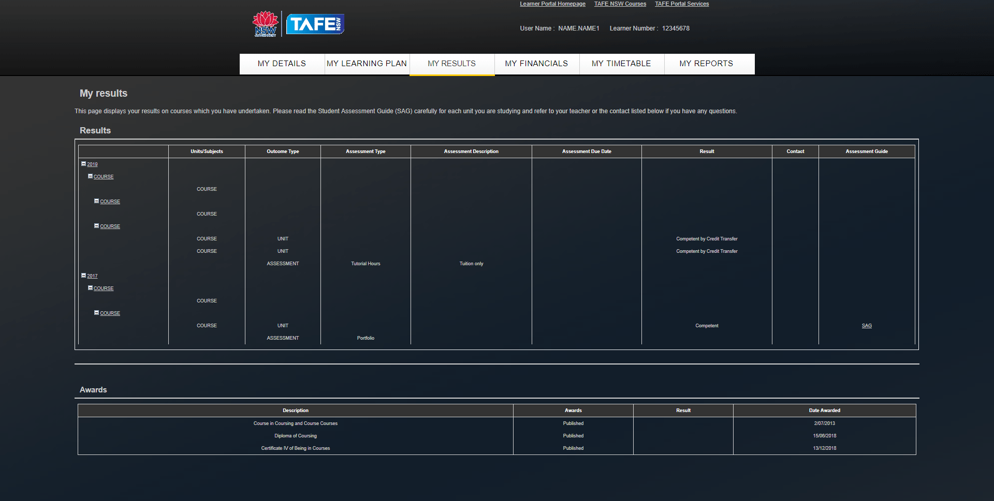Collapse the second nested COURSE node under 2019
994x501 pixels.
(96, 201)
